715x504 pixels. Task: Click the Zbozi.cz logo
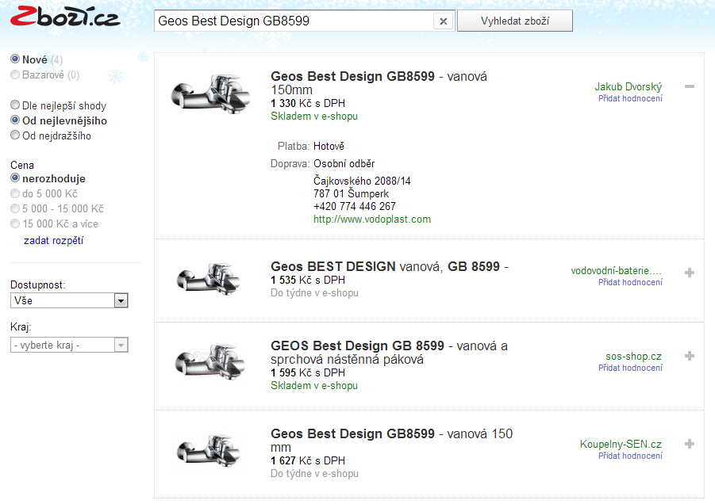point(65,17)
